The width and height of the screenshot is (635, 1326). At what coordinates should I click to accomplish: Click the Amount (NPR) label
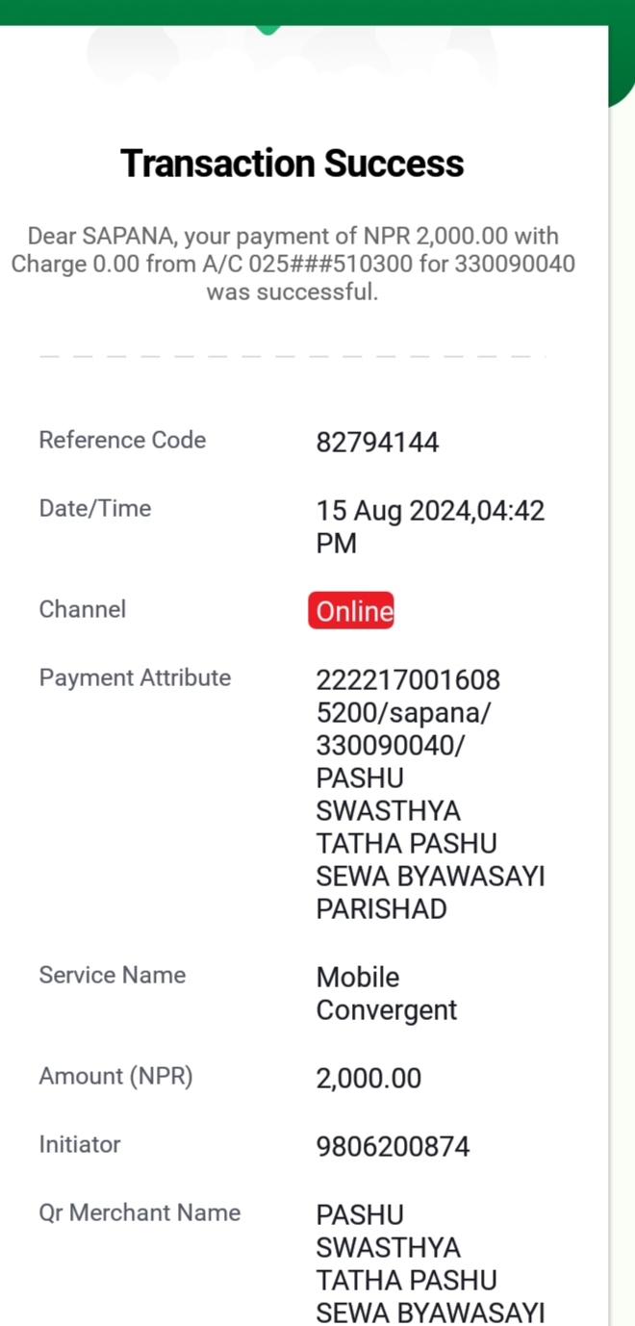tap(116, 1076)
